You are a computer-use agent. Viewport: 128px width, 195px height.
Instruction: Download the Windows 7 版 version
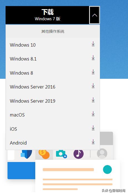pos(47,15)
